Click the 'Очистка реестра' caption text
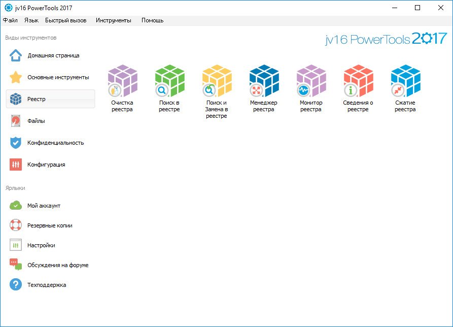The image size is (453, 327). point(122,106)
